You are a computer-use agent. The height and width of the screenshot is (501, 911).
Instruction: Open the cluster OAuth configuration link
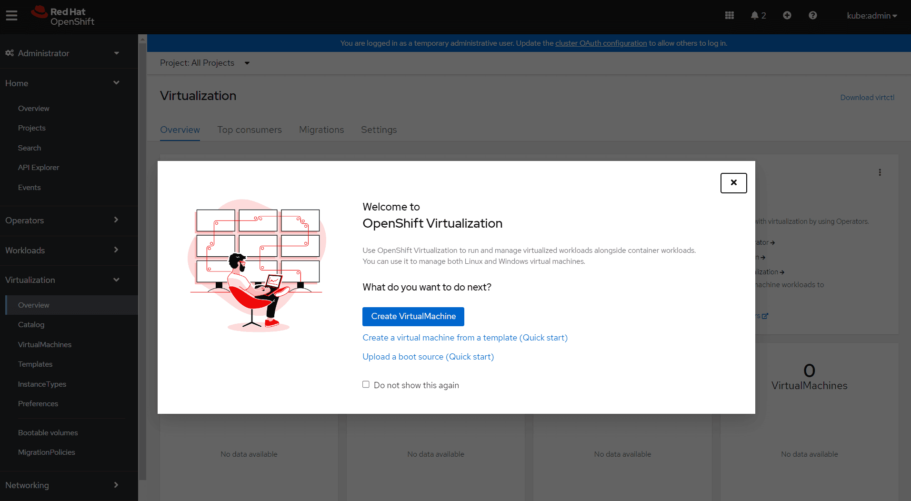click(601, 43)
